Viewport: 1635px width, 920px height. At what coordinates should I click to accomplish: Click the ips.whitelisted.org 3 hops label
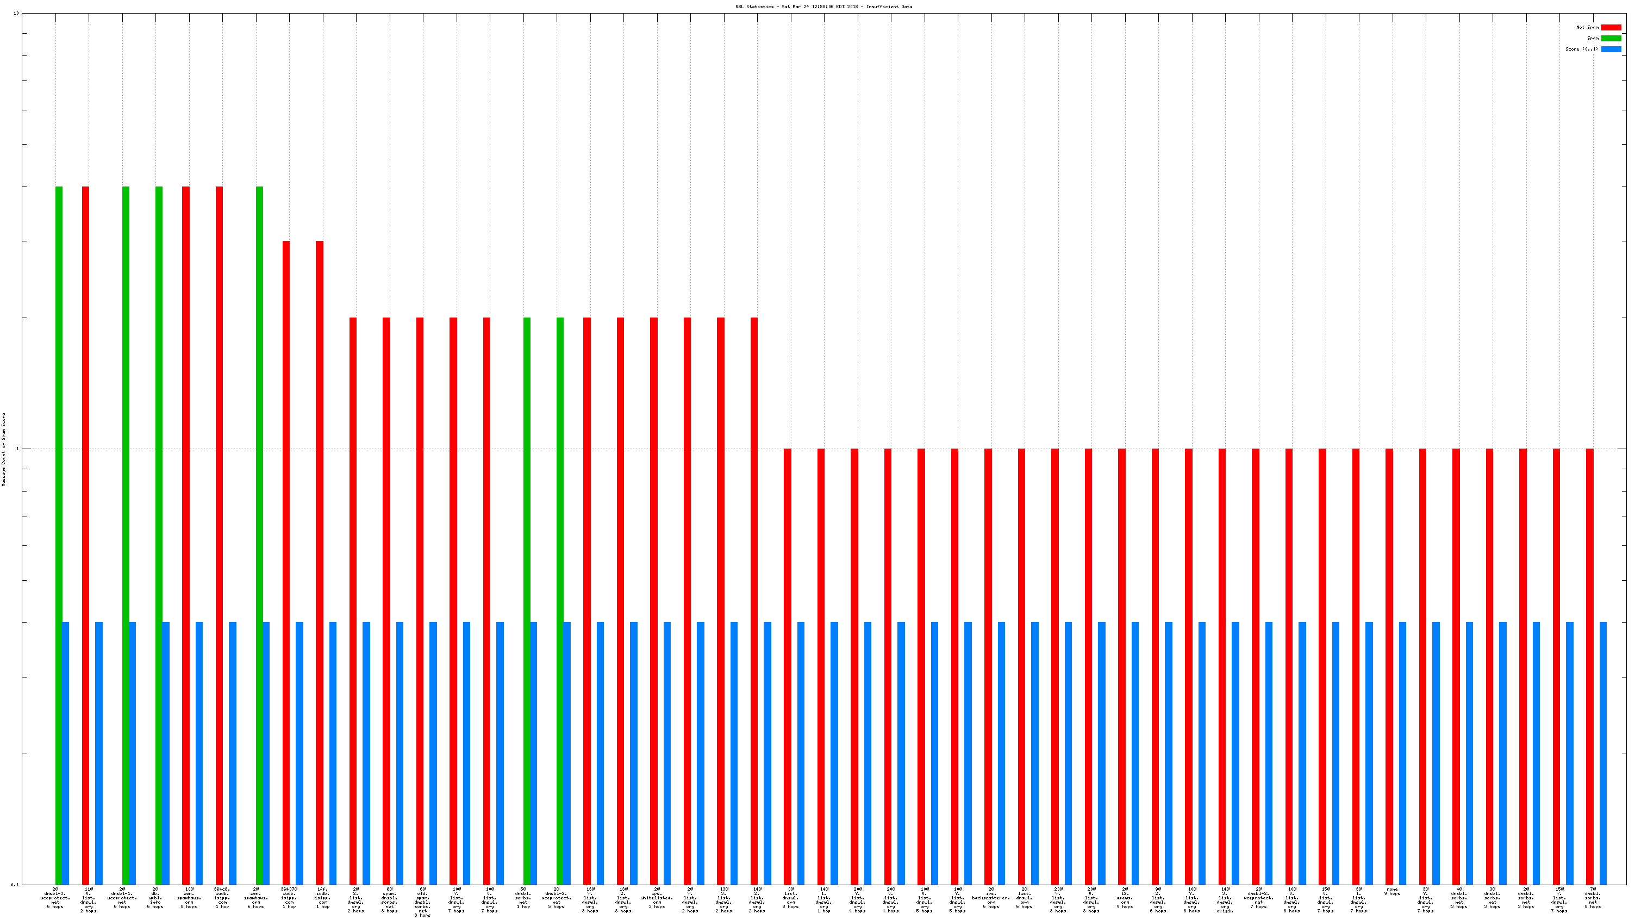point(657,898)
